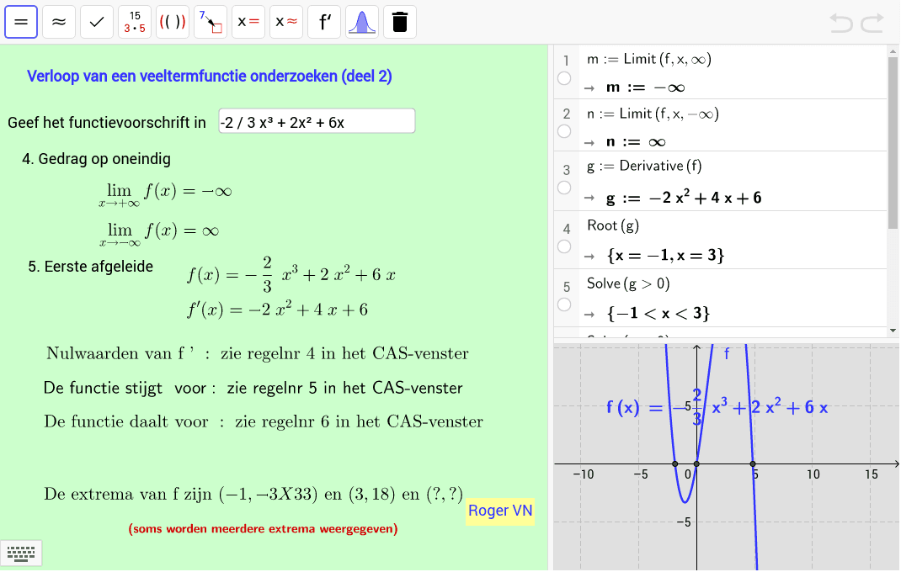Click the limit formula for x→−∞
The width and height of the screenshot is (901, 572).
159,234
